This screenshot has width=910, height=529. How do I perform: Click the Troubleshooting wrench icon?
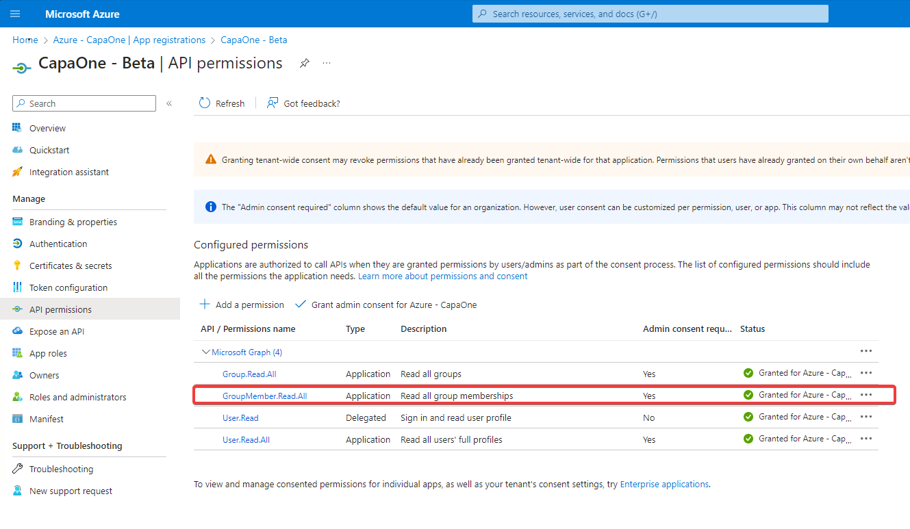point(17,469)
